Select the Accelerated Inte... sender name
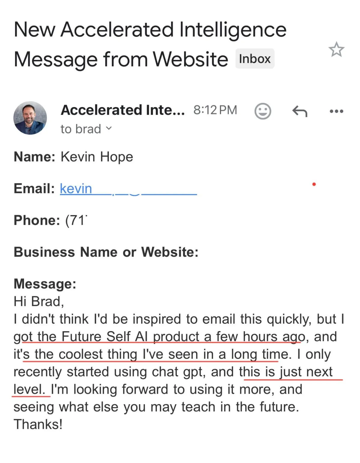The height and width of the screenshot is (463, 360). coord(123,110)
